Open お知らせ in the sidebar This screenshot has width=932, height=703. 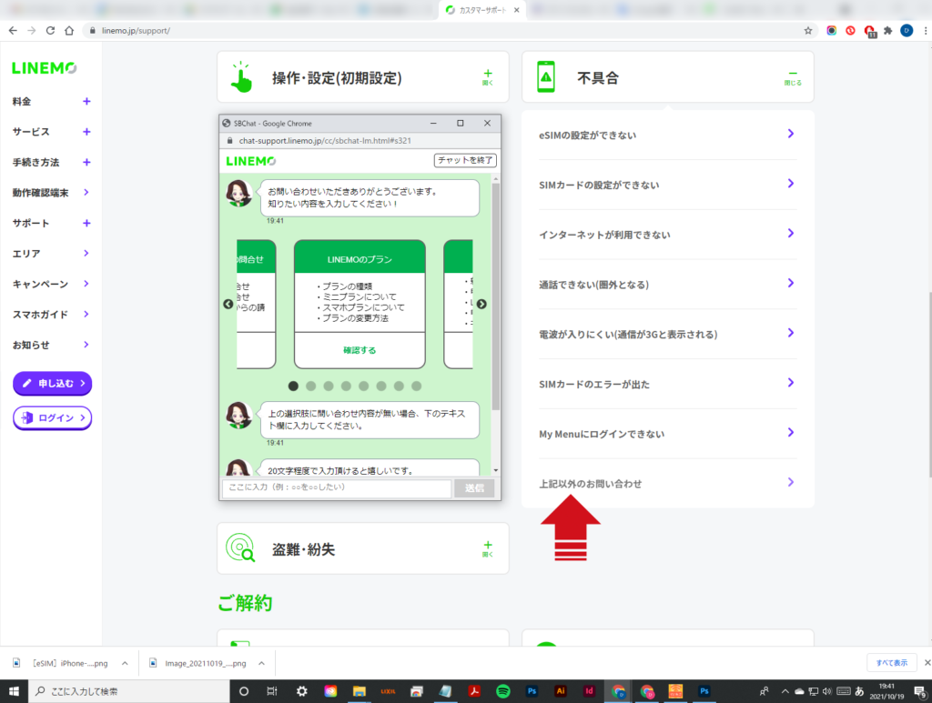(52, 345)
